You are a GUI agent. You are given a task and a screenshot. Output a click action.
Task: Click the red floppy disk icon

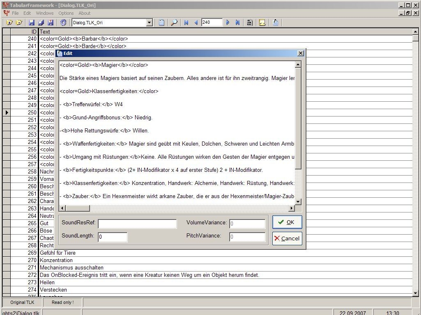tap(51, 23)
